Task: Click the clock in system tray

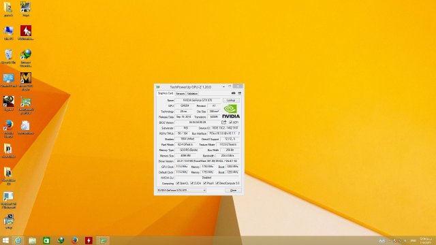Action: point(426,240)
